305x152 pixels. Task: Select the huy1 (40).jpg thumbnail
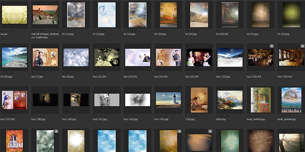click(x=76, y=100)
